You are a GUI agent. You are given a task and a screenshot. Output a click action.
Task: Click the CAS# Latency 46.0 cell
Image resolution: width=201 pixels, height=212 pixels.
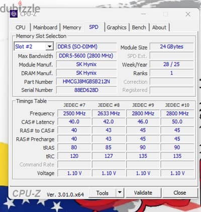coord(143,122)
